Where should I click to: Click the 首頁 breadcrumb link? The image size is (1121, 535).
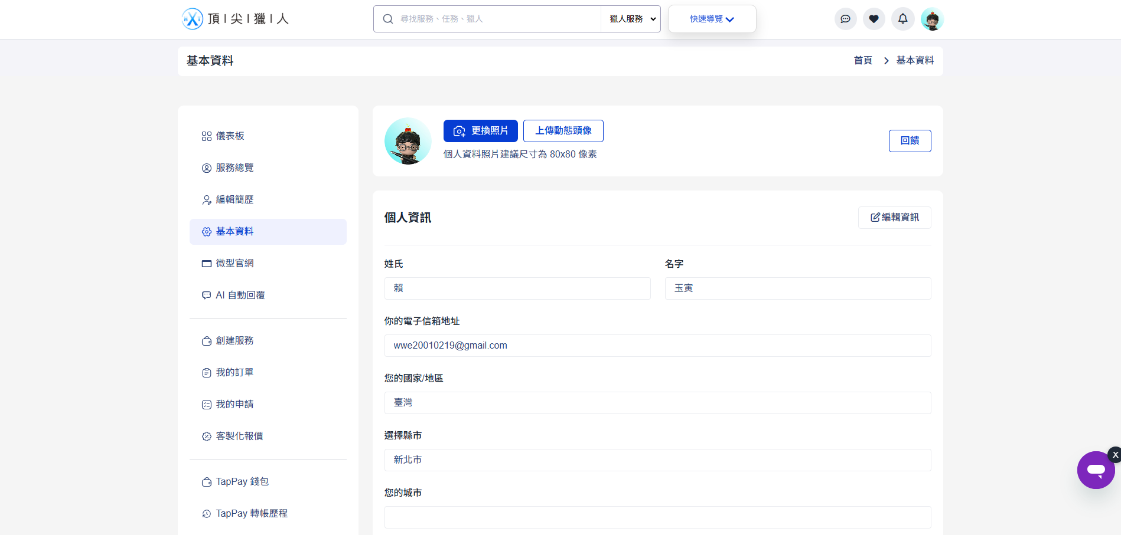point(862,61)
